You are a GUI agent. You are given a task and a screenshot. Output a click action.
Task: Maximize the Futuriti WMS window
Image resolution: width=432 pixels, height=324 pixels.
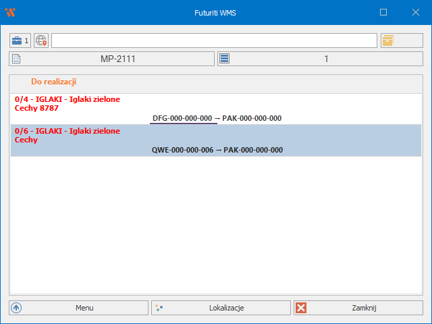click(x=383, y=12)
